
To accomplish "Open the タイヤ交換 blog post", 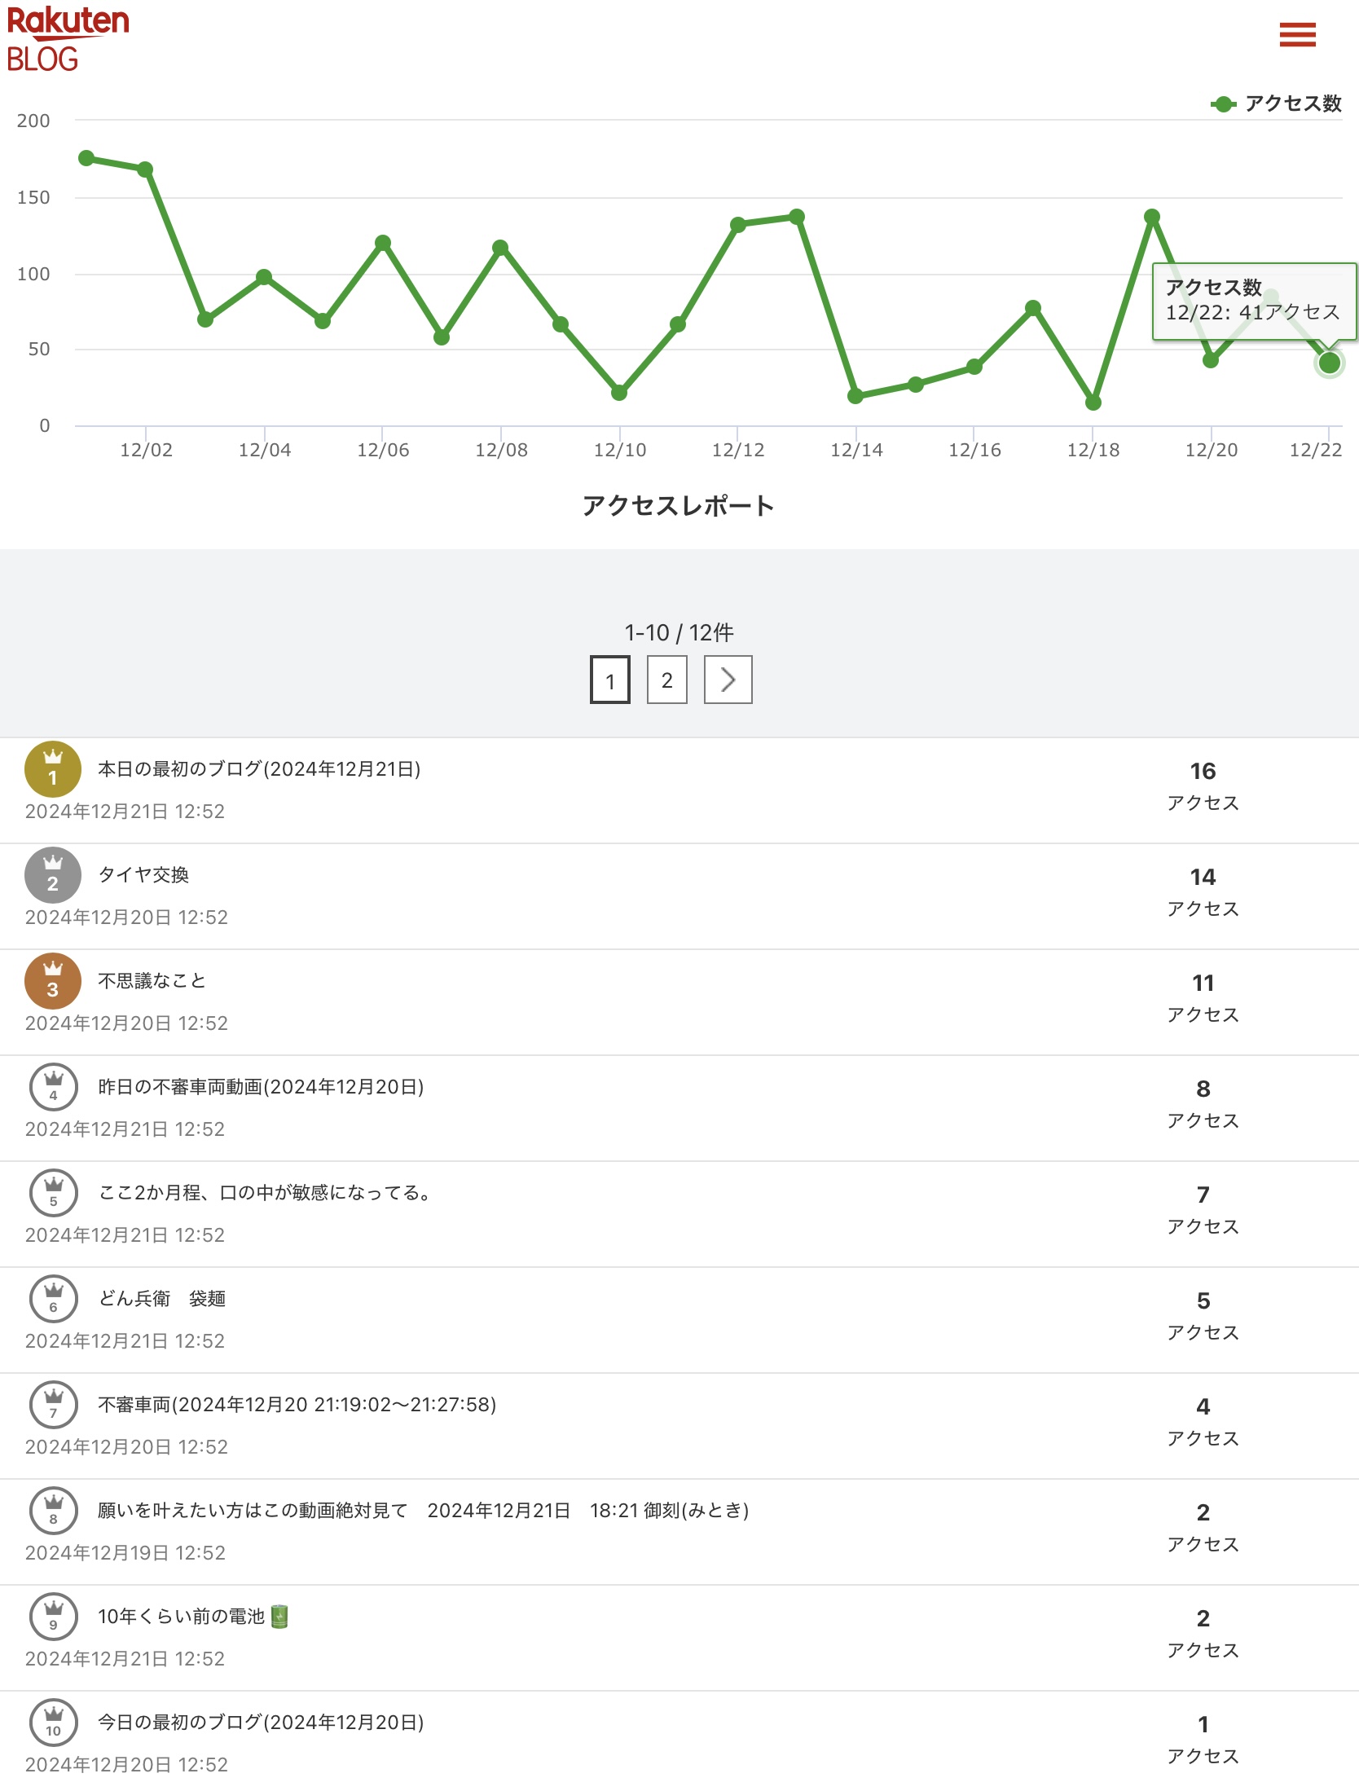I will pos(143,875).
